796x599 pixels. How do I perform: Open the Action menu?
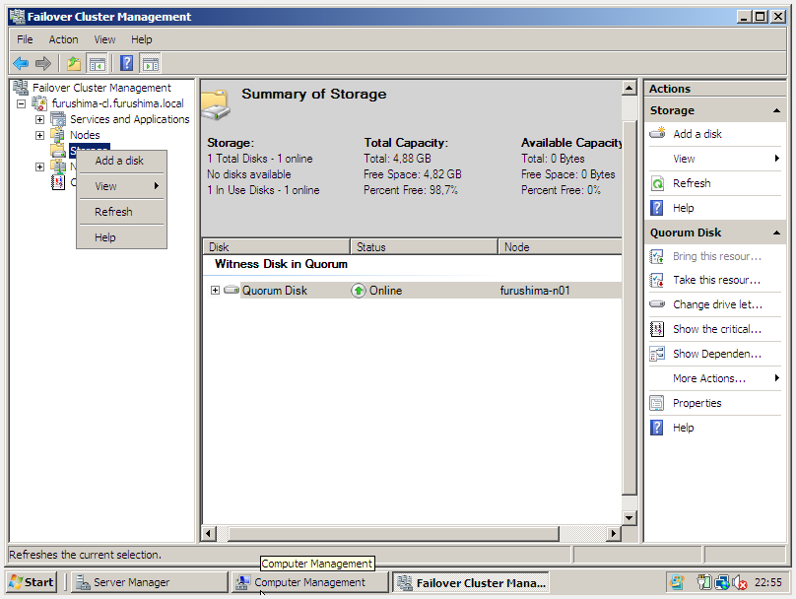[x=63, y=39]
